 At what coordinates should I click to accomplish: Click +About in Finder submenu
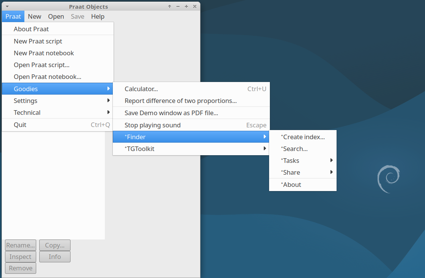303,185
